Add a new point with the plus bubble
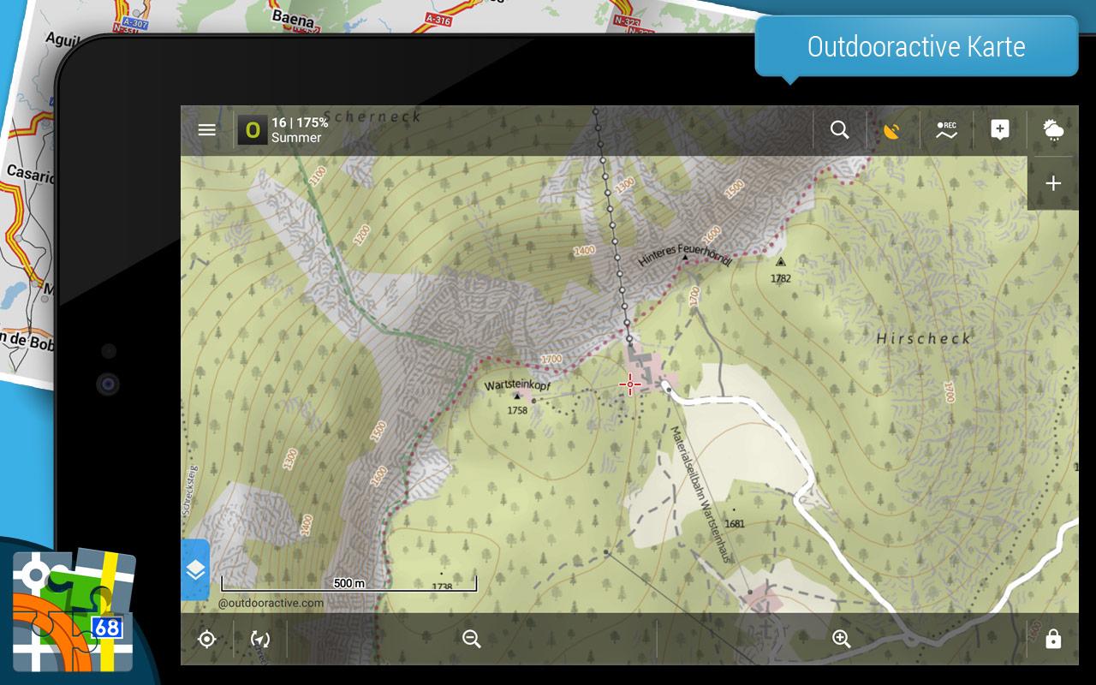 [998, 130]
